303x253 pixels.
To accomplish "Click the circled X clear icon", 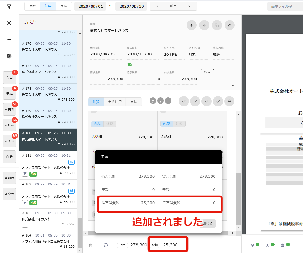I will coord(9,23).
